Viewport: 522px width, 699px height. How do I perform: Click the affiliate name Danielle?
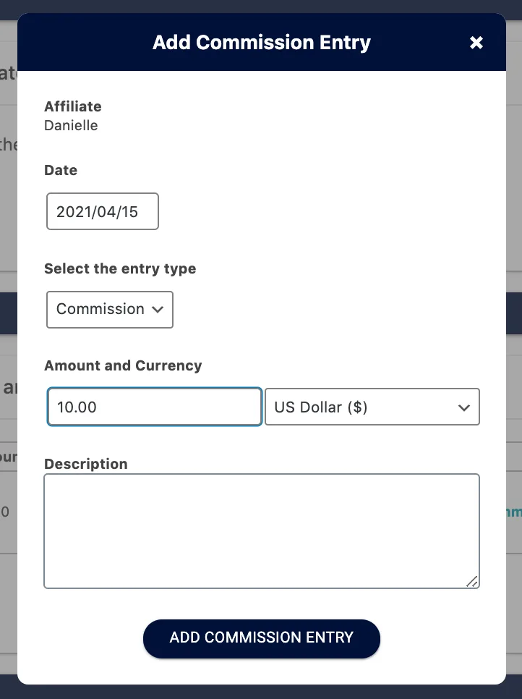click(71, 125)
